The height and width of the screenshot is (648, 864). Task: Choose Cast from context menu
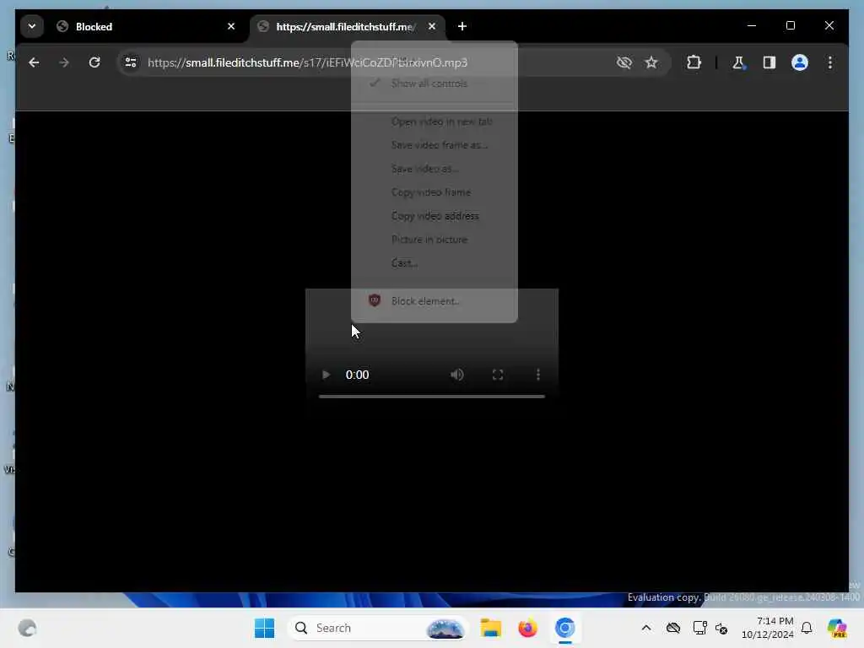pos(435,263)
